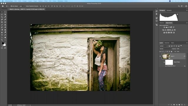Open the workspace switcher dropdown
Viewport: 188px width, 106px height.
(182, 6)
